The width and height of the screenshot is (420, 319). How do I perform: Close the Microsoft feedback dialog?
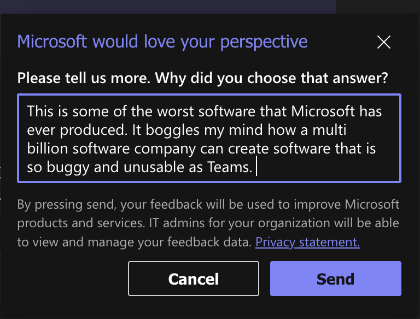[x=384, y=42]
